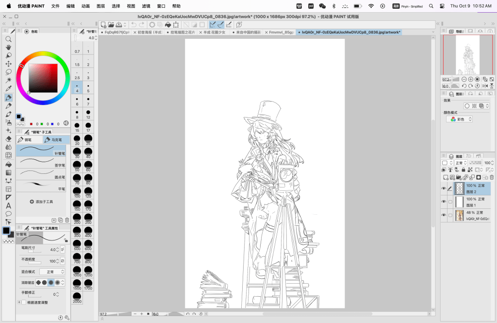Hide 图层 2 with its eye icon

click(x=444, y=188)
